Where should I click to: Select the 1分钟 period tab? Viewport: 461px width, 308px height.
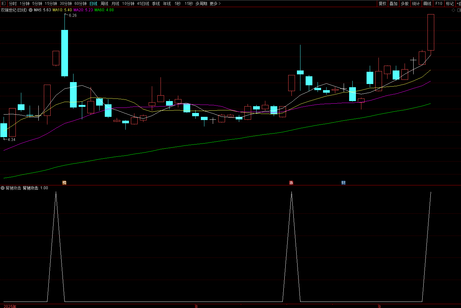(25, 4)
